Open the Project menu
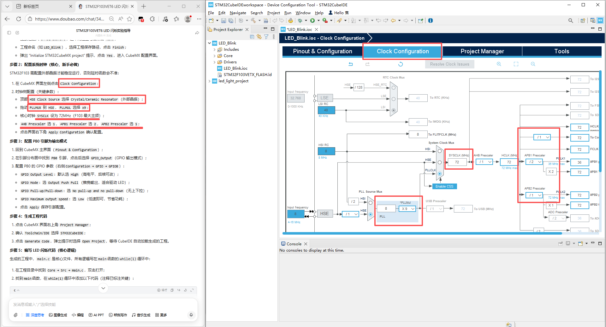 coord(274,13)
